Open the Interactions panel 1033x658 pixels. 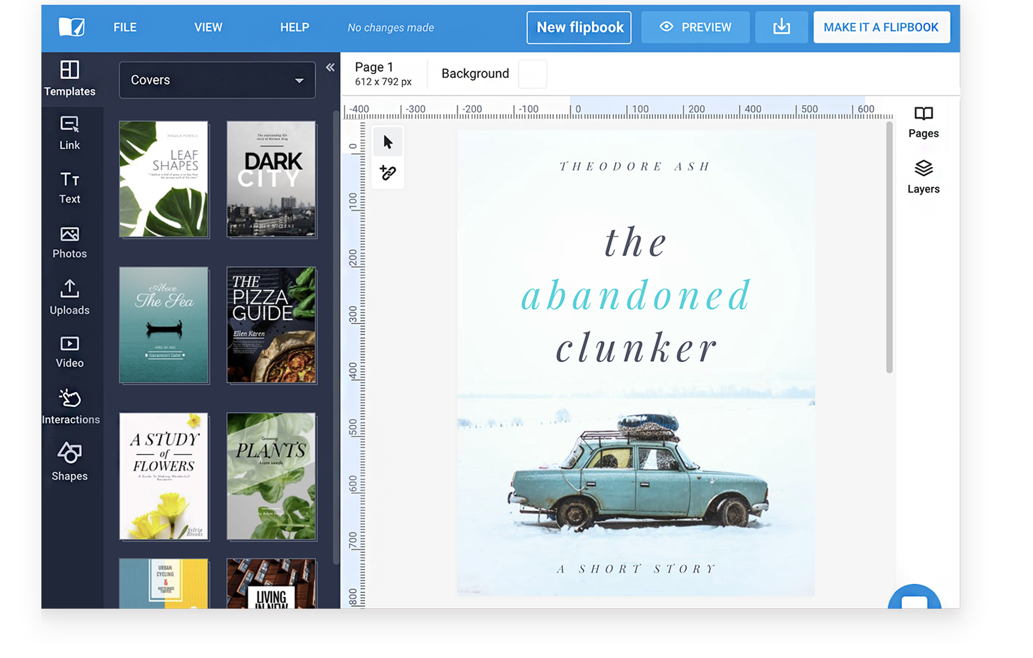[x=70, y=406]
